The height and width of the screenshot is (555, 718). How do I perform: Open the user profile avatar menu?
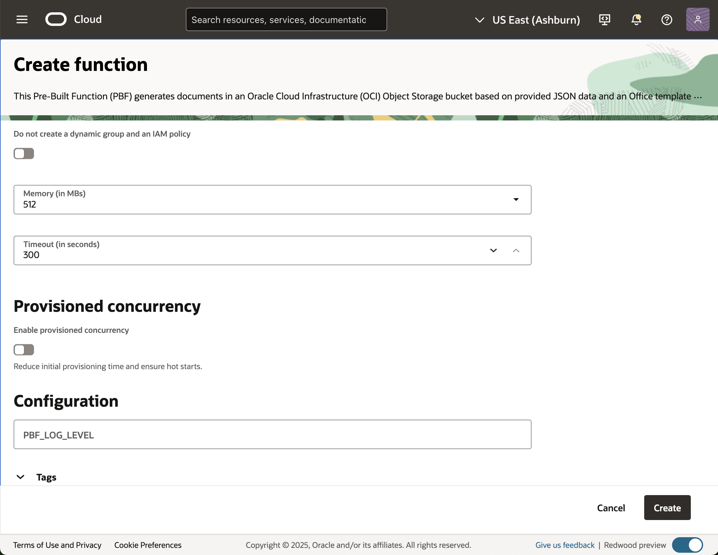click(697, 20)
